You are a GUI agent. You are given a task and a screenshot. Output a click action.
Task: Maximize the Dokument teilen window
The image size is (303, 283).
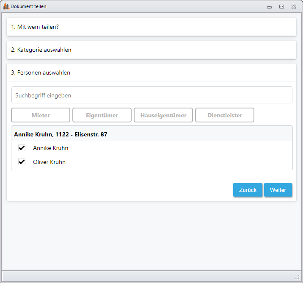[x=281, y=7]
